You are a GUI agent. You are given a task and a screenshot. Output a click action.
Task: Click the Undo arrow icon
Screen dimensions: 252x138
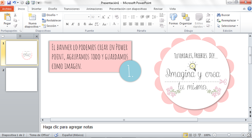(x=14, y=3)
